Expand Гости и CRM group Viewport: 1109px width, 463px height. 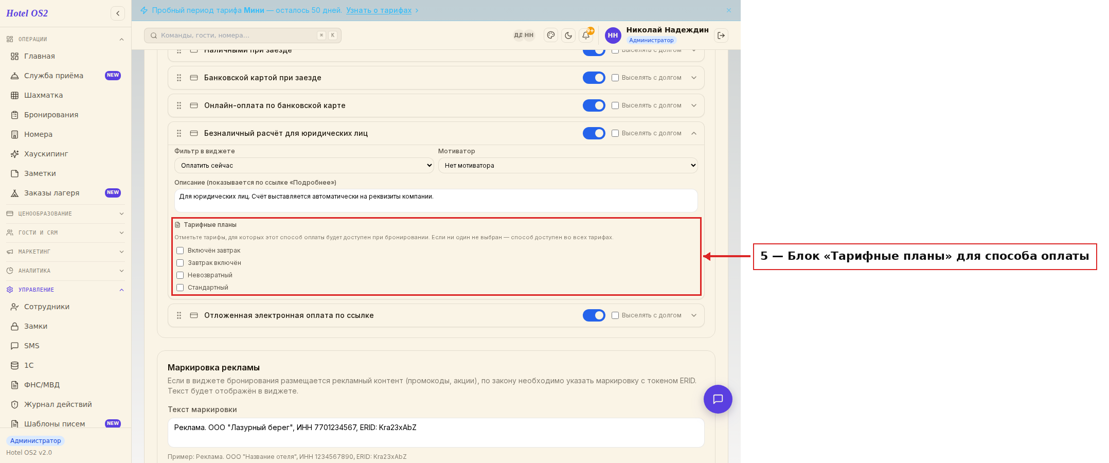[x=65, y=233]
